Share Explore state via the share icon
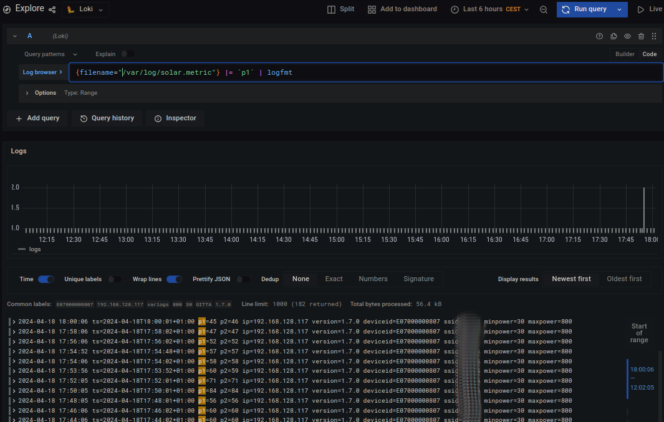664x422 pixels. pyautogui.click(x=52, y=8)
